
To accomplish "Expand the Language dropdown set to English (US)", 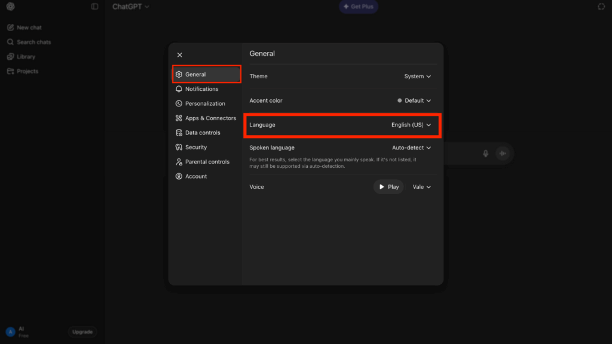I will click(x=411, y=125).
